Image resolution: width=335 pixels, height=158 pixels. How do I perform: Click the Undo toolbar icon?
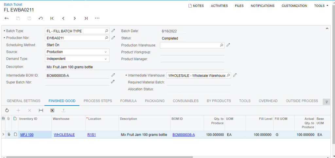pyautogui.click(x=41, y=18)
